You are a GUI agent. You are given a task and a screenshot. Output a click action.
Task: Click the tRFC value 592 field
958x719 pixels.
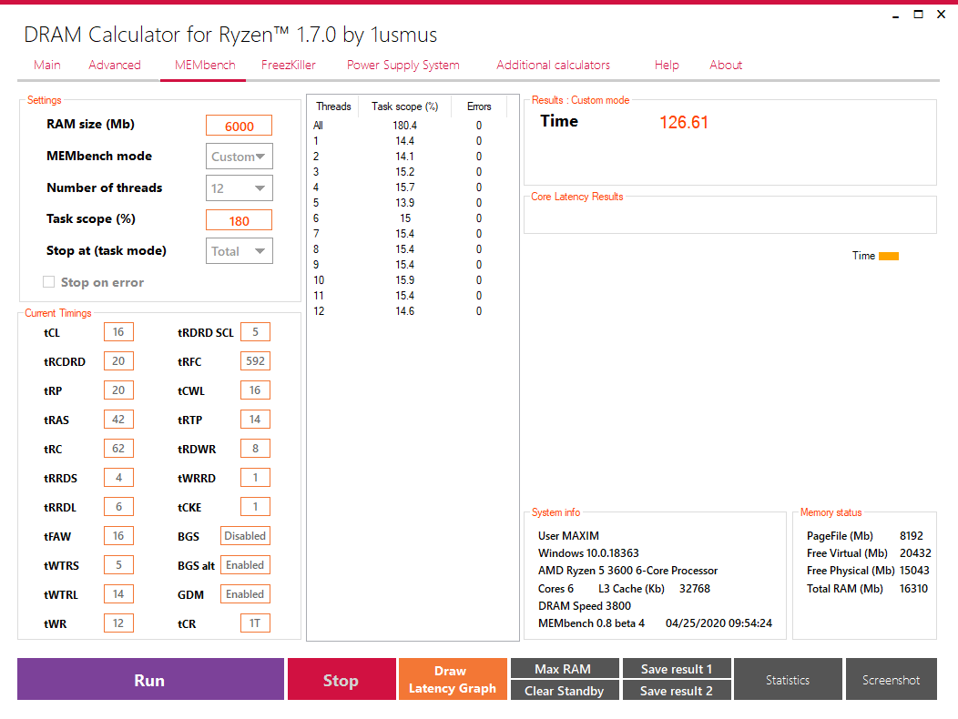(255, 361)
